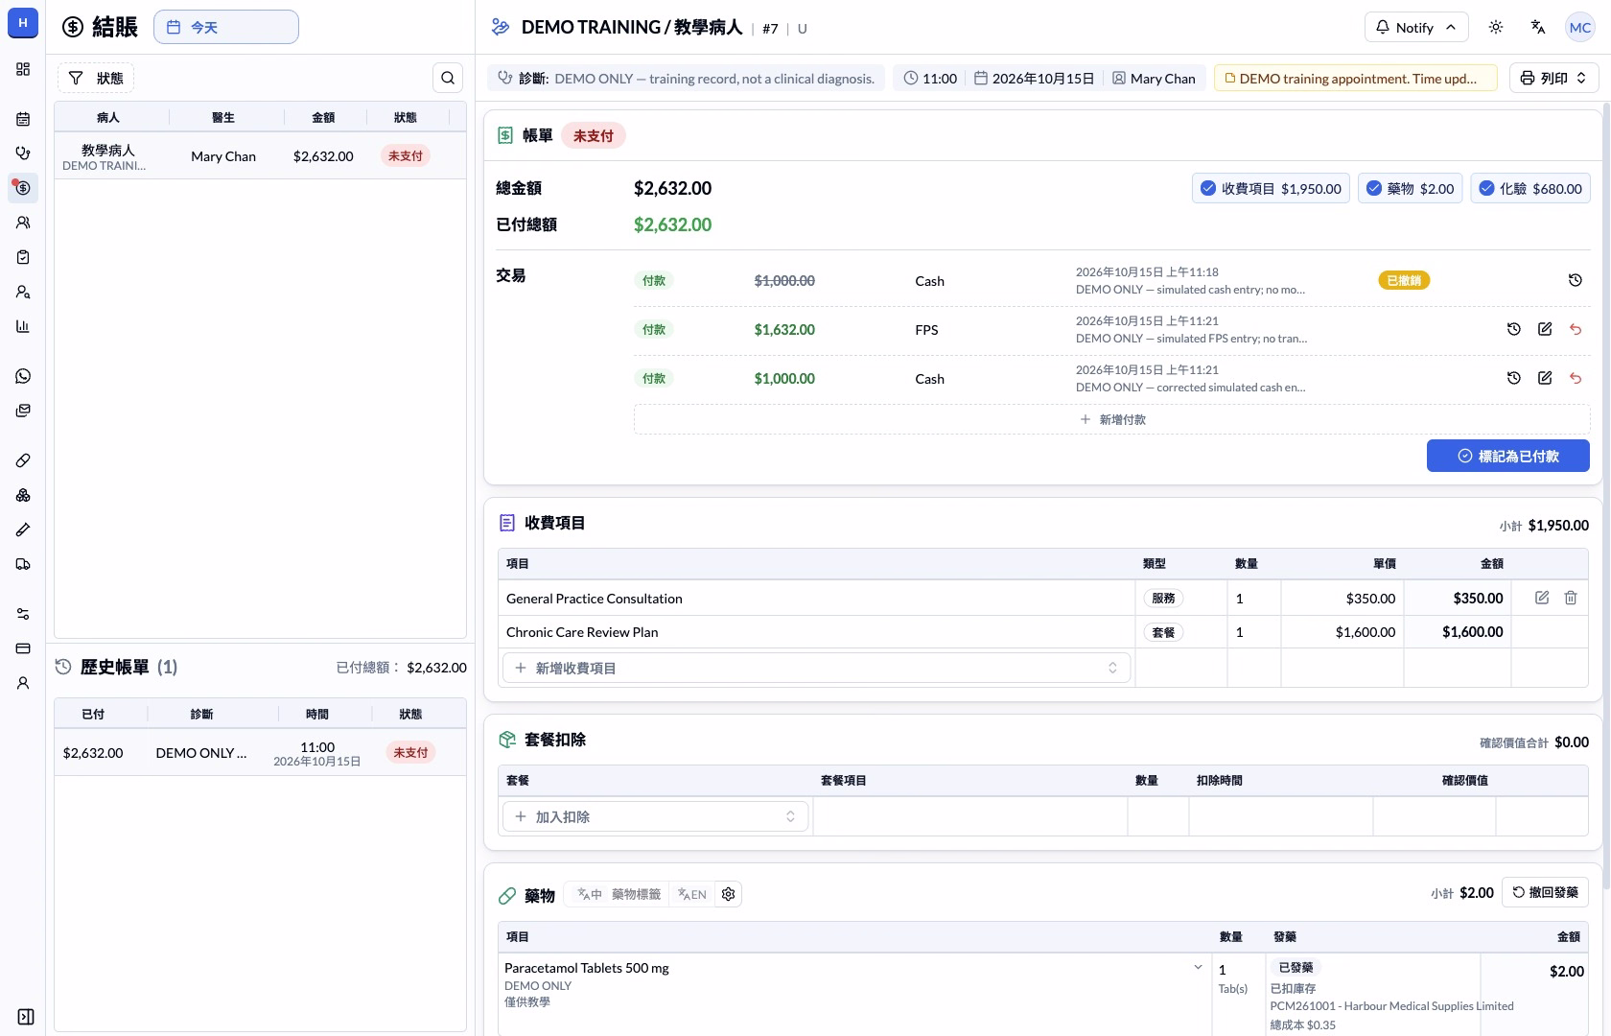Edit the 11:21 Cash $1,000.00 payment

click(x=1545, y=378)
